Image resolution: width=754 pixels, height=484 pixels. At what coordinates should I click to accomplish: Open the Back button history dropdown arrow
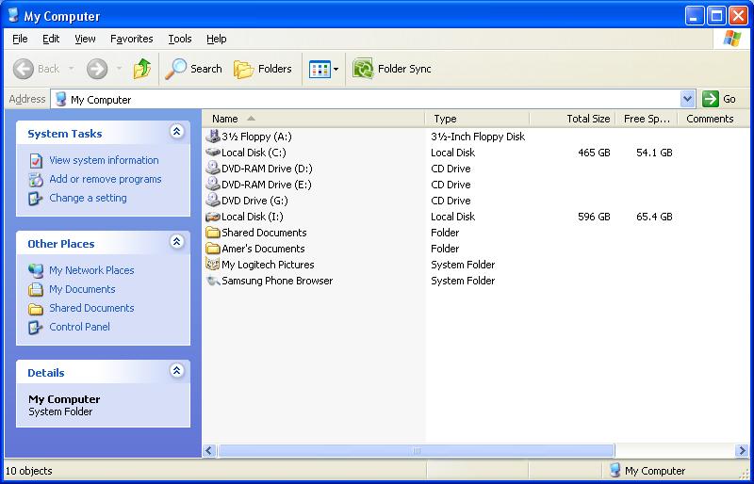click(69, 69)
